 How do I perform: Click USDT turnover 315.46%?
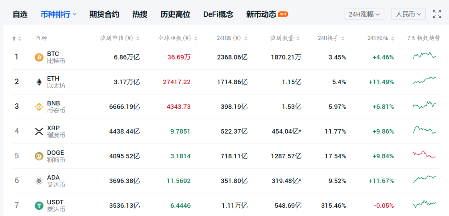pyautogui.click(x=333, y=206)
